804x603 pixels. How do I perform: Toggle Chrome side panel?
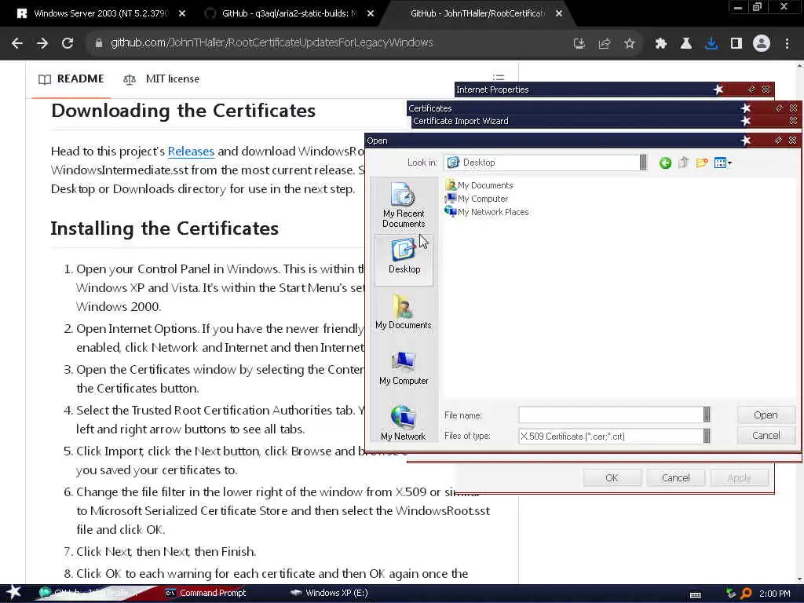pyautogui.click(x=736, y=44)
